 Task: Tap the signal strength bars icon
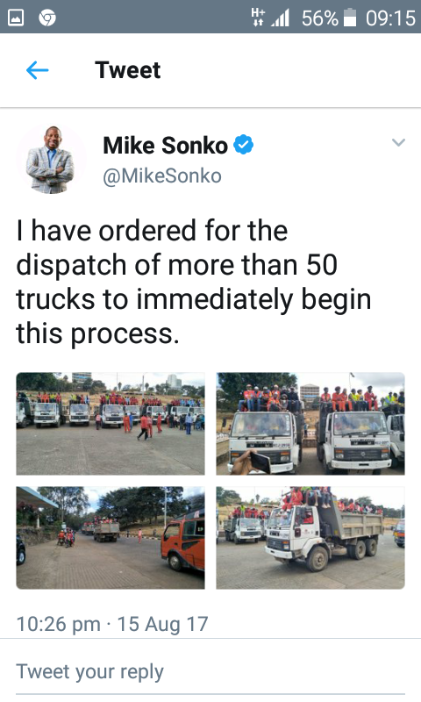pyautogui.click(x=281, y=18)
